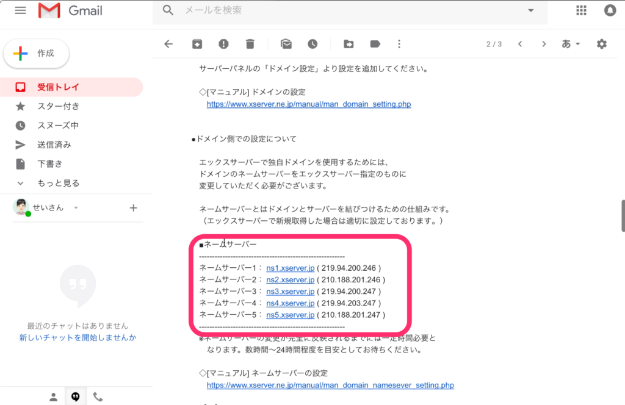The image size is (625, 405).
Task: Open the Gmail settings gear
Action: pyautogui.click(x=602, y=44)
